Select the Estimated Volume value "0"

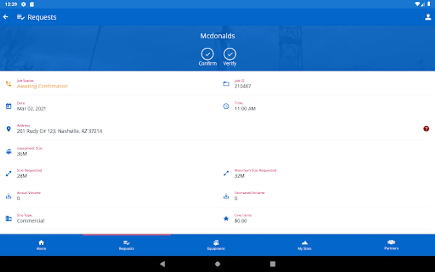coord(236,199)
